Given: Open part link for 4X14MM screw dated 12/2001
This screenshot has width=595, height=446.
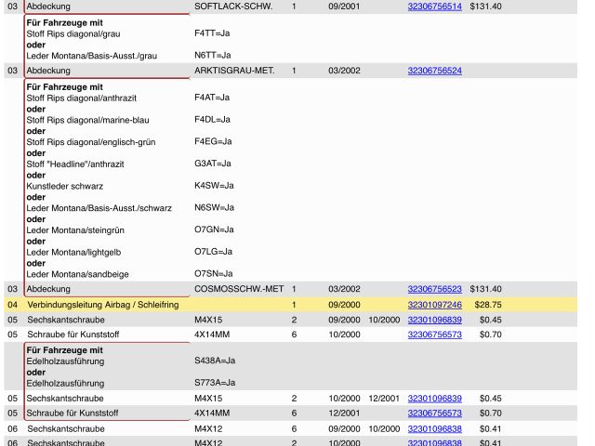Looking at the screenshot, I should [x=434, y=413].
